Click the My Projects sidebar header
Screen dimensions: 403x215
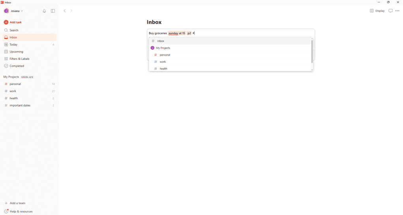coord(11,77)
